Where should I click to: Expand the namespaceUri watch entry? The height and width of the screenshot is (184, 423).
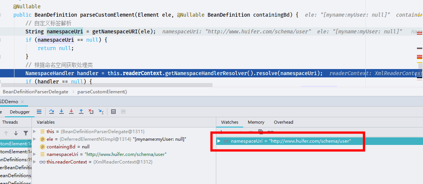click(x=219, y=141)
